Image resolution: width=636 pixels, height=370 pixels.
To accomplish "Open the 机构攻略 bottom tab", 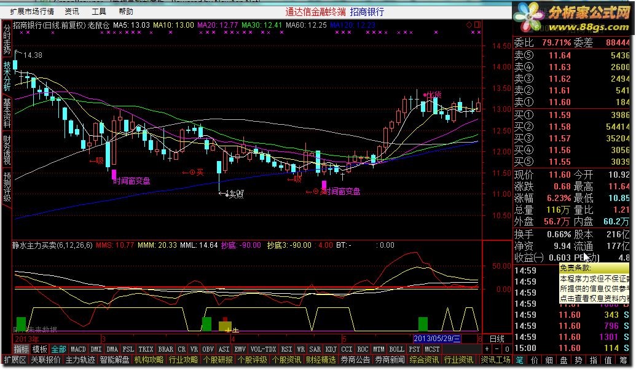I will click(x=149, y=360).
